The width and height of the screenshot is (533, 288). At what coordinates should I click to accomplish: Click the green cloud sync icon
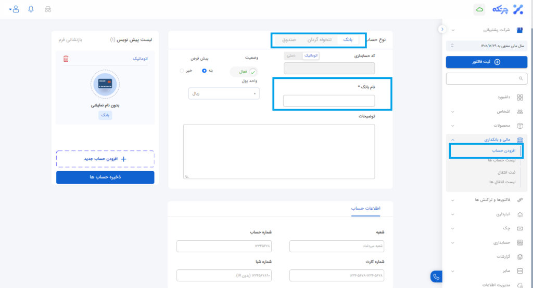[x=480, y=9]
